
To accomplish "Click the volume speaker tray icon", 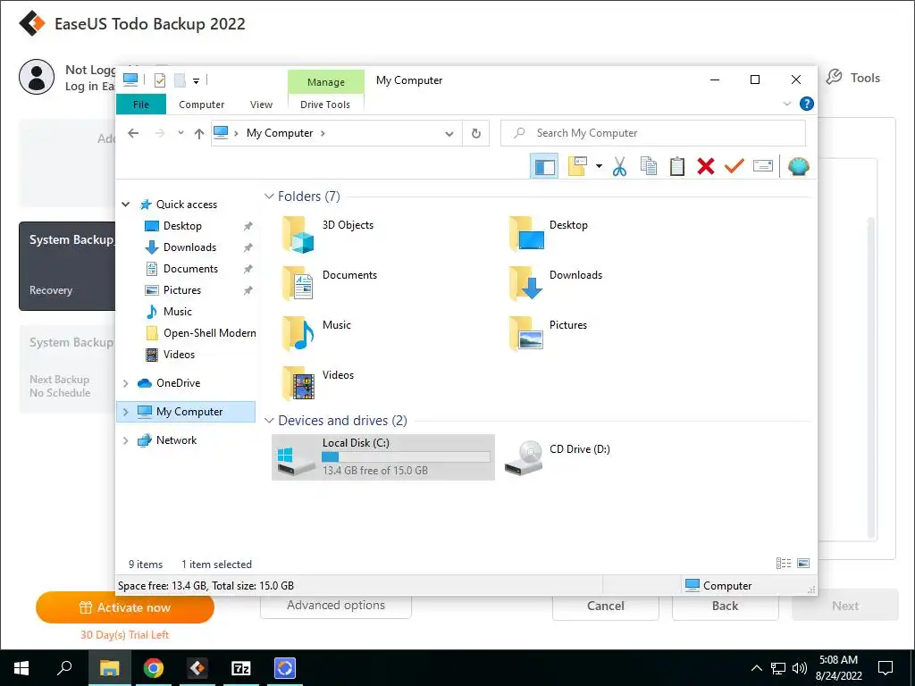I will tap(800, 668).
